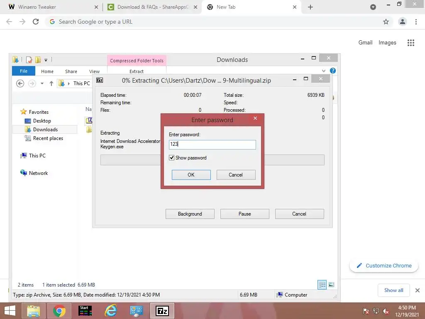Switch to large icons view
Viewport: 425px width, 319px height.
coord(331,285)
